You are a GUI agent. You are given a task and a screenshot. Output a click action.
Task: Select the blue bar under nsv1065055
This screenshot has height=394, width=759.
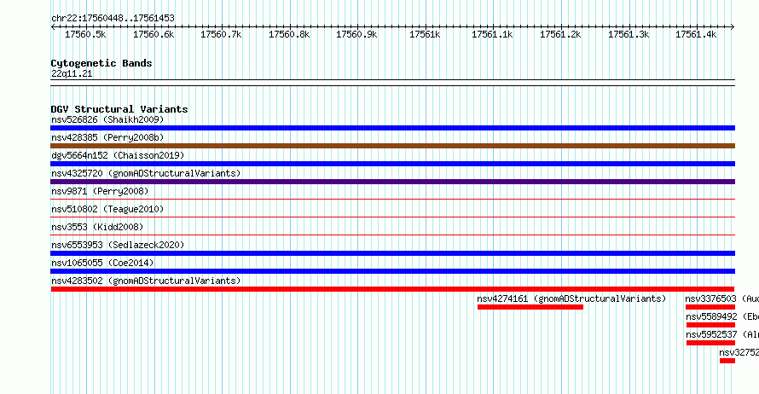click(x=392, y=271)
